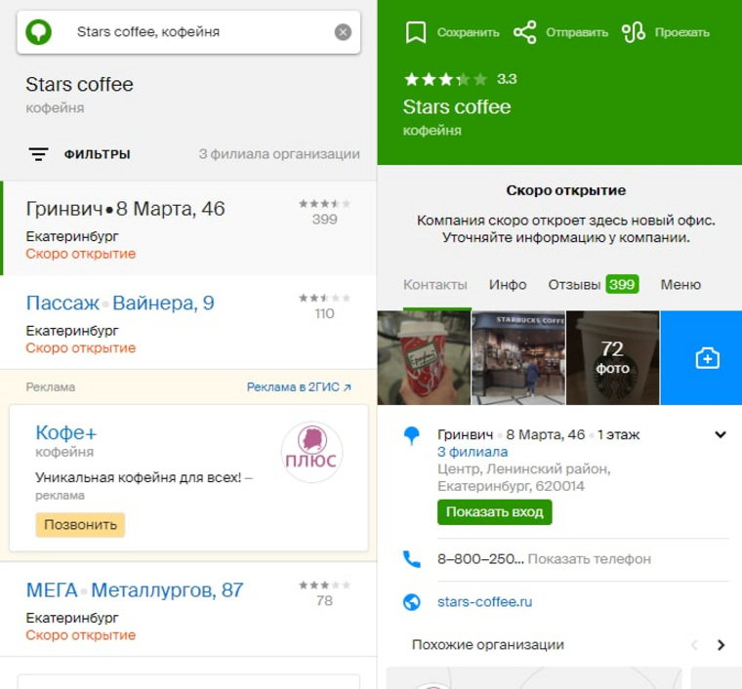This screenshot has height=689, width=742.
Task: Click the 110 rating for Пассаж branch
Action: (x=324, y=306)
